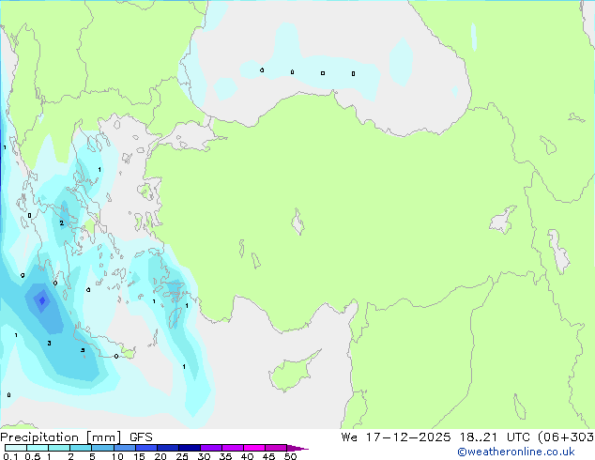Click the legend arrow tip beyond 50 mm
Screen dimensions: 595x460
[297, 448]
